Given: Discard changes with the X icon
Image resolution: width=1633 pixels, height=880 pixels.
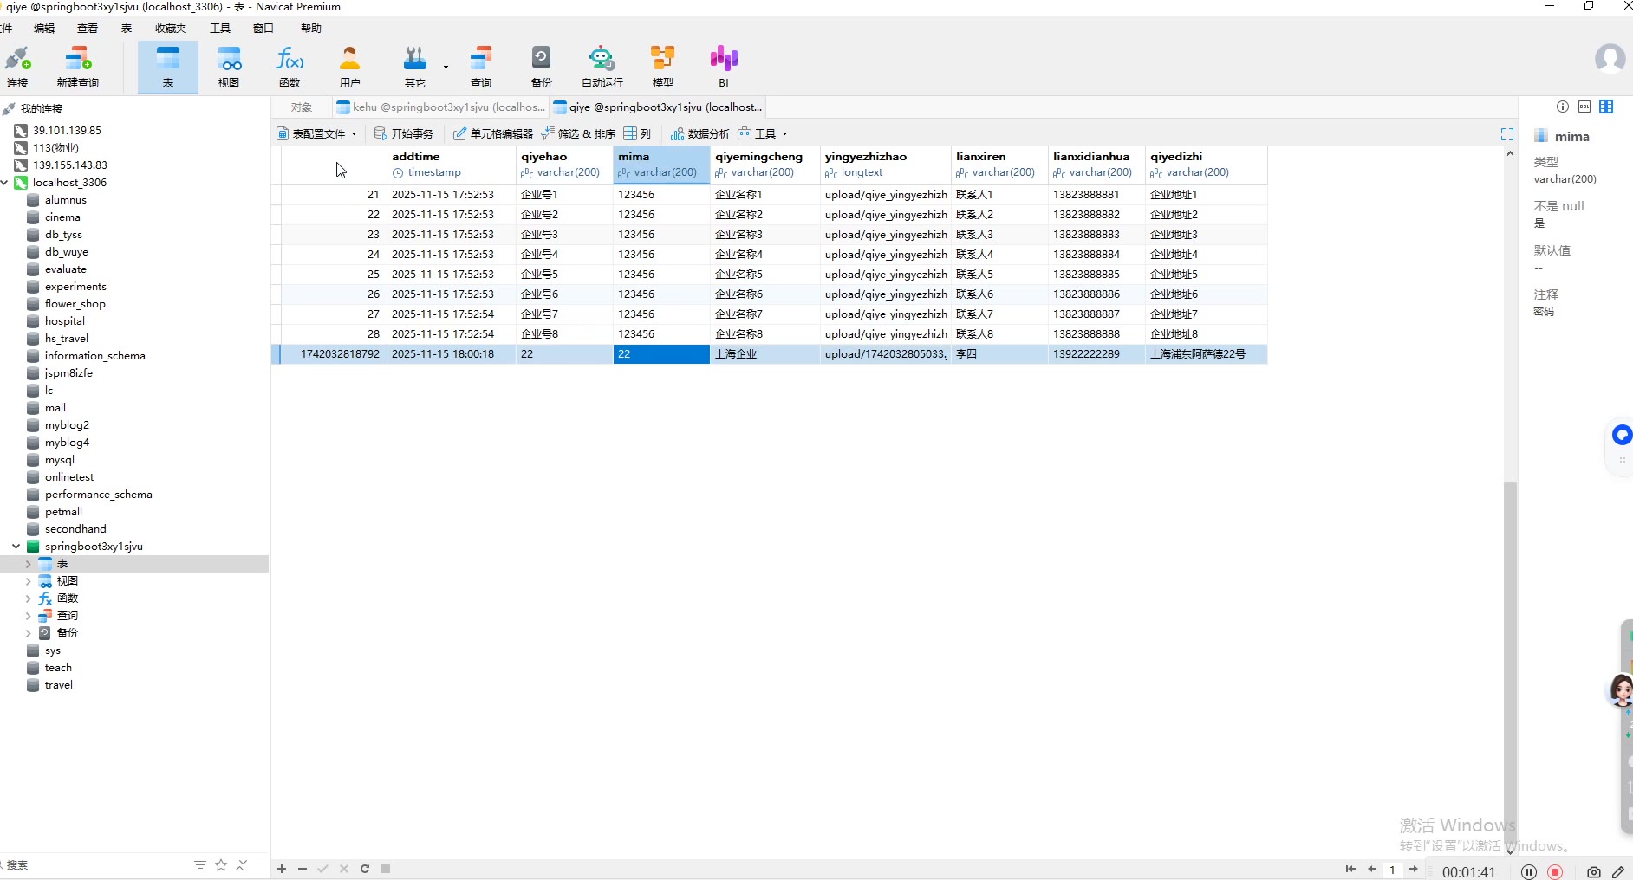Looking at the screenshot, I should click(x=344, y=869).
